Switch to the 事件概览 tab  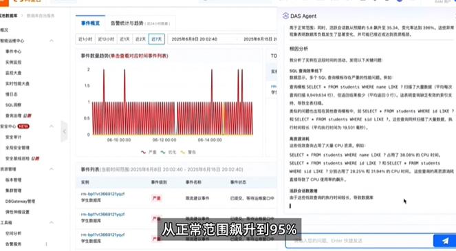(x=91, y=23)
